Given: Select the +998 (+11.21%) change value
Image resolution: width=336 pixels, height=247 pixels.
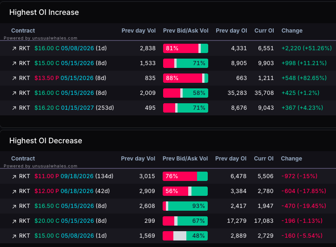Looking at the screenshot, I should (304, 63).
